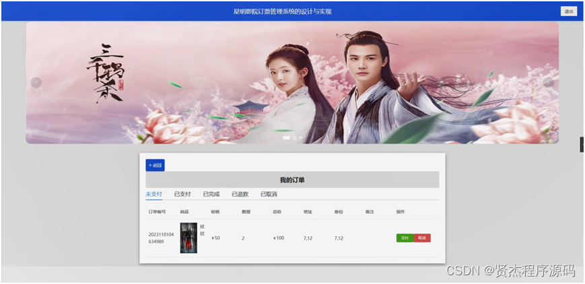Click the quantity value 2
The height and width of the screenshot is (284, 585).
[x=243, y=238]
